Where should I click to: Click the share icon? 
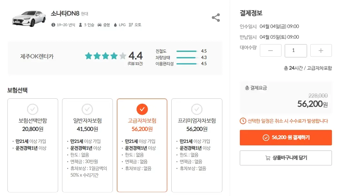pyautogui.click(x=216, y=17)
